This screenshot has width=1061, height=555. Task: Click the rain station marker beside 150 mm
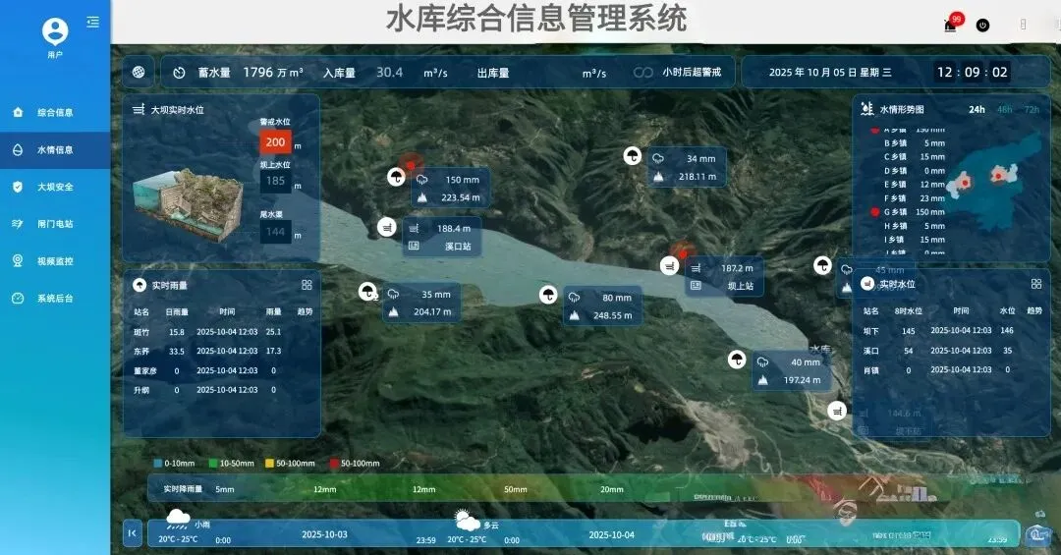point(397,178)
